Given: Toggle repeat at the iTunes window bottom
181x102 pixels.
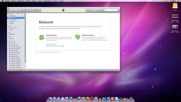Looking at the screenshot, I should pos(17,70).
